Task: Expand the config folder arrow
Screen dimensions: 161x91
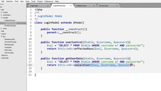Action: 2,12
